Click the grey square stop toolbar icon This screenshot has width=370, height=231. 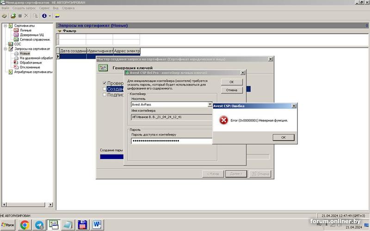point(20,16)
